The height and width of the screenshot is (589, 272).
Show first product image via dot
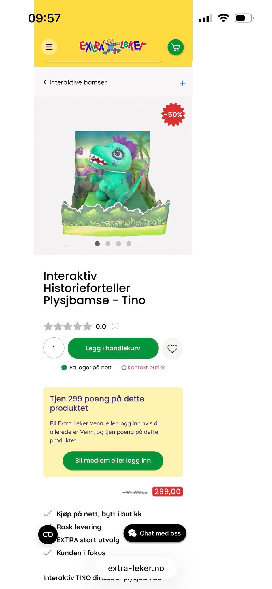coord(97,244)
